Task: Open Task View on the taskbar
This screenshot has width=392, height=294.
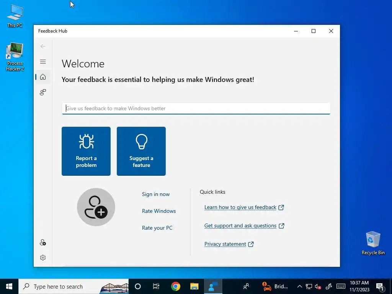Action: (156, 286)
